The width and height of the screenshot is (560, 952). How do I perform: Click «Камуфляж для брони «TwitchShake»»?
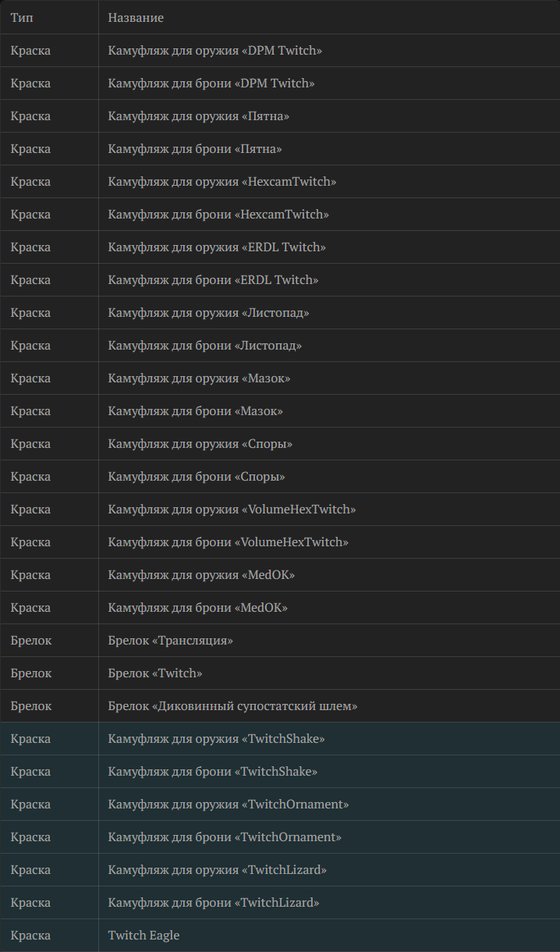212,772
